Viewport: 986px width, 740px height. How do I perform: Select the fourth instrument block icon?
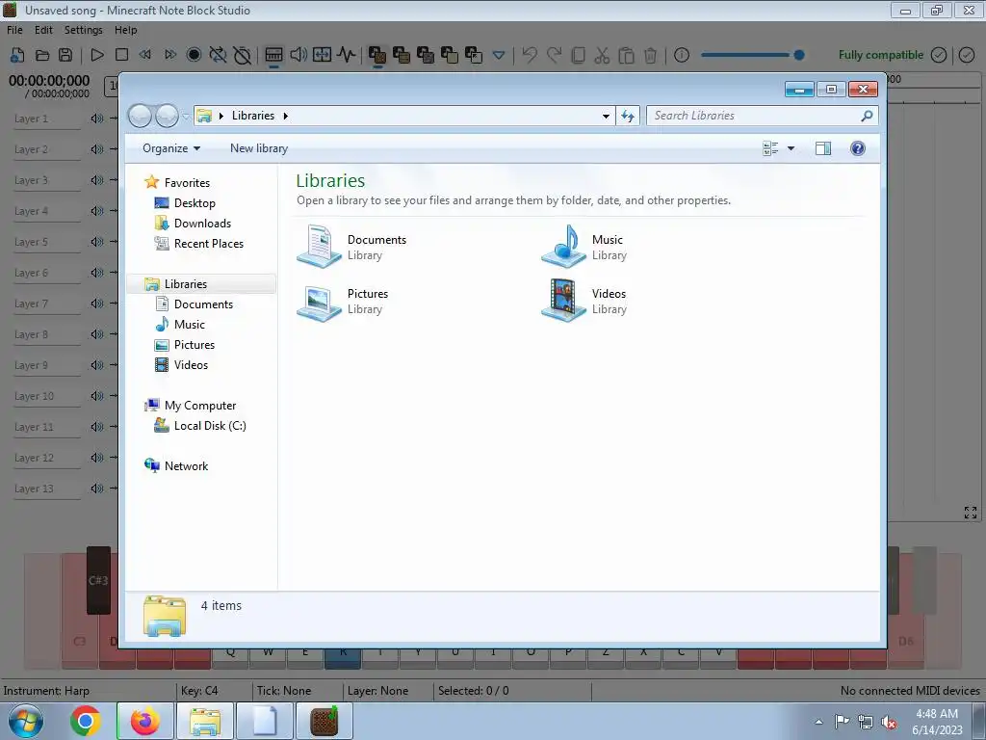[x=450, y=55]
